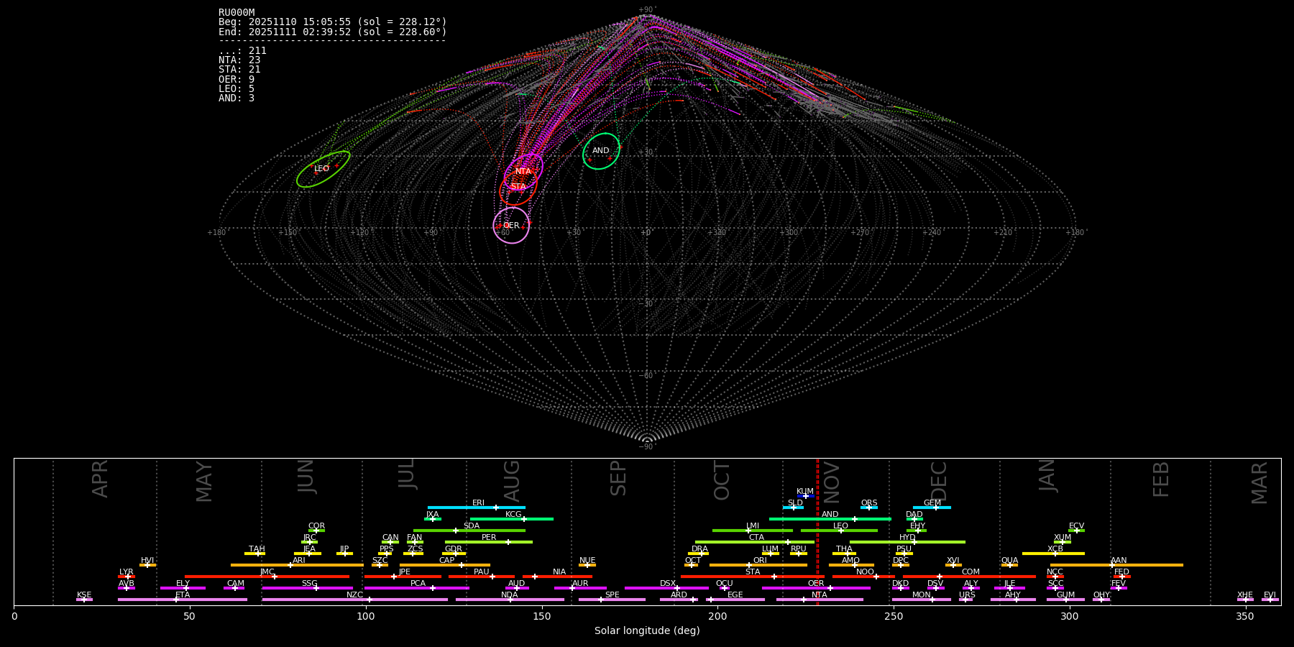Click the RU000M station title text

click(237, 12)
